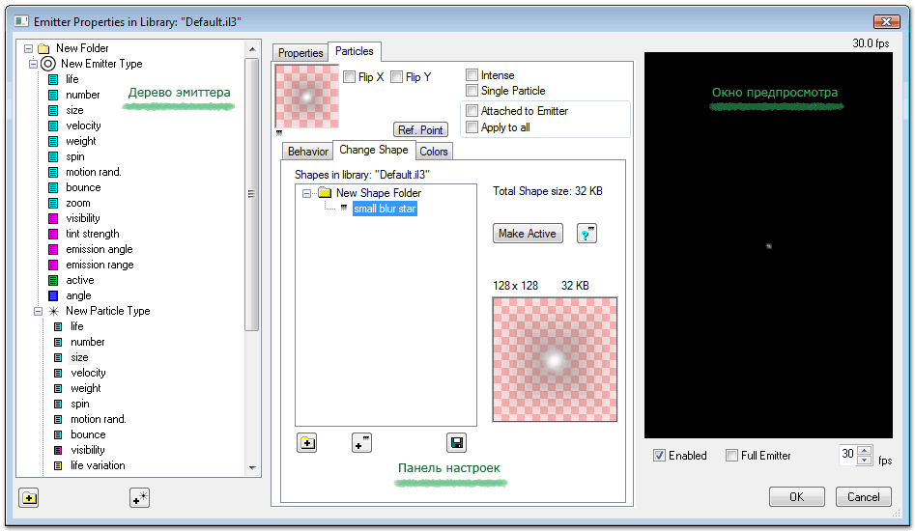Switch to the Properties tab
Image resolution: width=915 pixels, height=531 pixels.
click(300, 53)
